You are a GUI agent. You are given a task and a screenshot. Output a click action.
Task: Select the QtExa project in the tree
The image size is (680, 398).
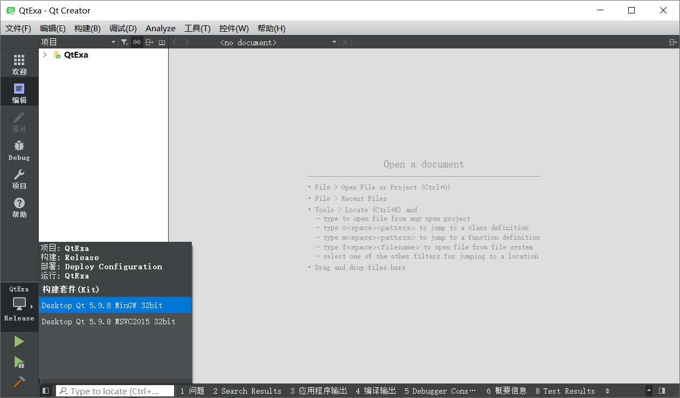(x=76, y=55)
